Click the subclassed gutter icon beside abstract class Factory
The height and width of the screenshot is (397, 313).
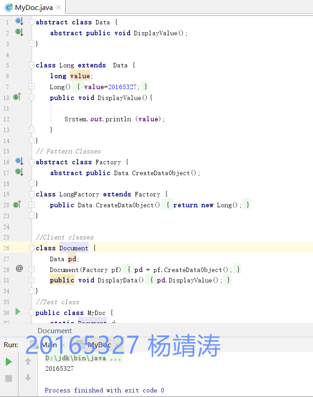pos(19,161)
